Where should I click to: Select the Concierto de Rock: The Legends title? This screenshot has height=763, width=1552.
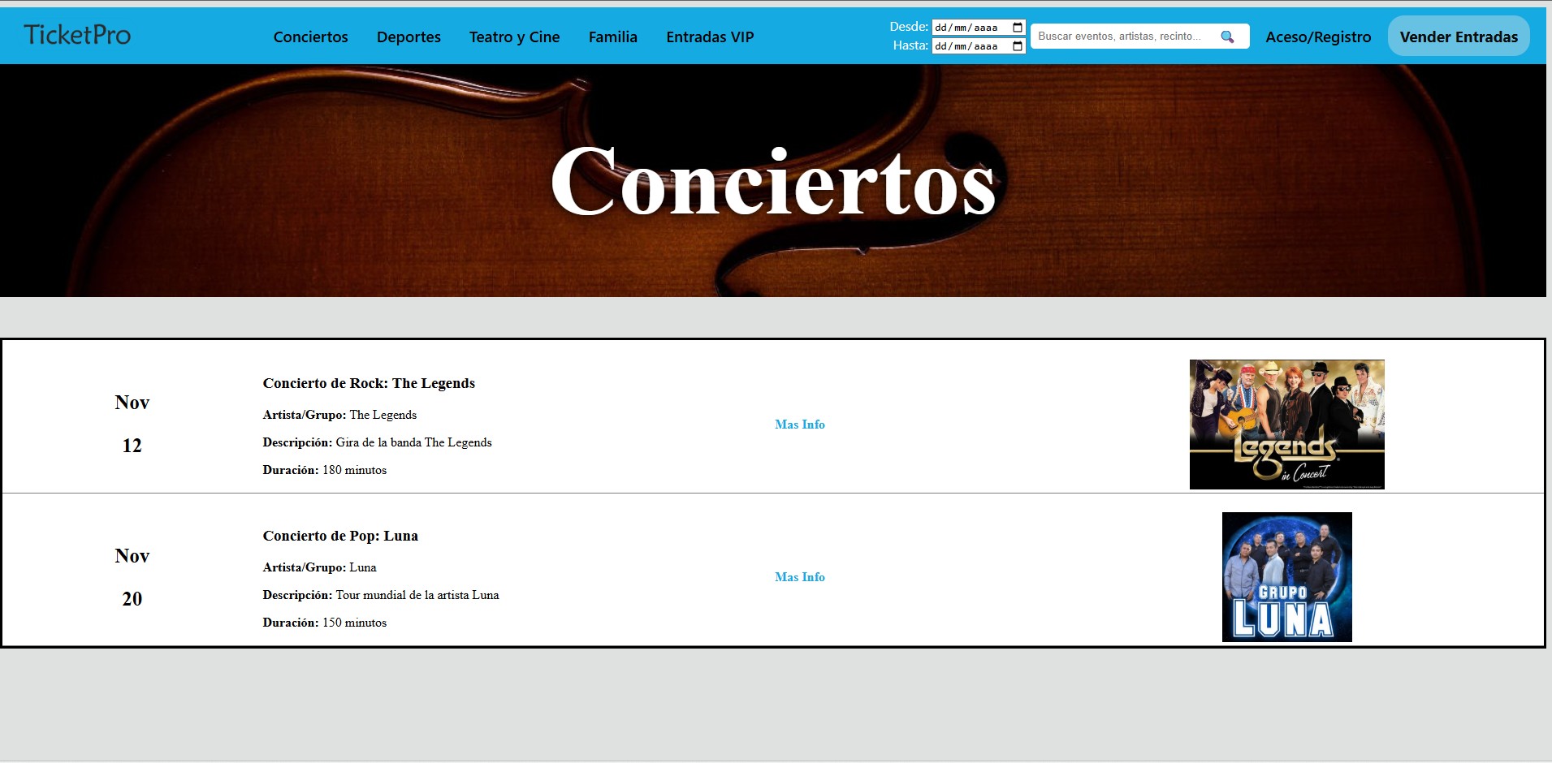coord(369,383)
